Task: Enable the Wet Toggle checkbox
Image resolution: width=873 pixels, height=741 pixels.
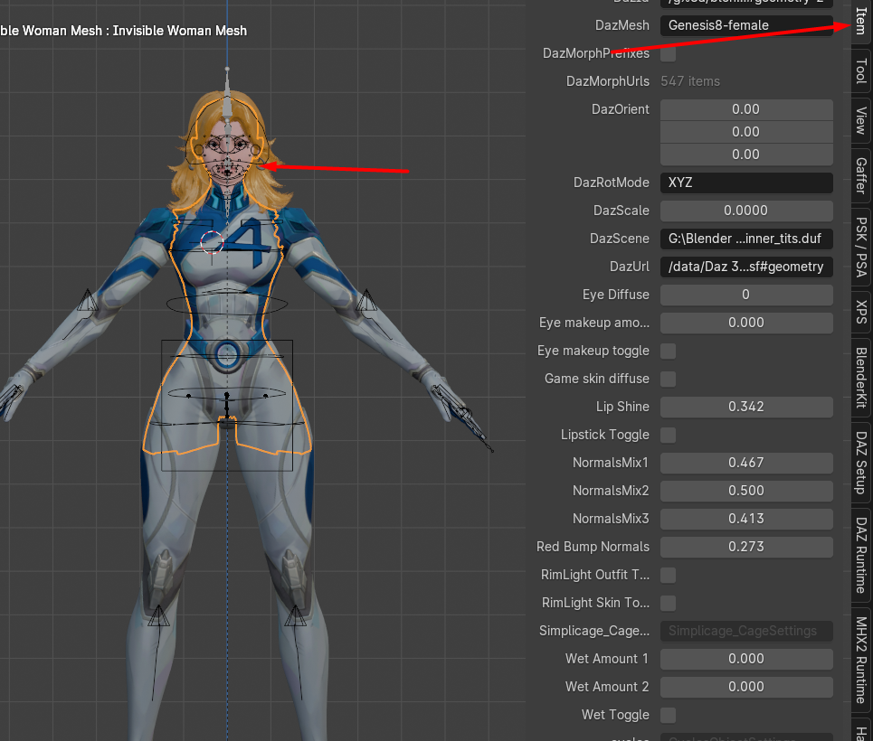Action: click(669, 716)
